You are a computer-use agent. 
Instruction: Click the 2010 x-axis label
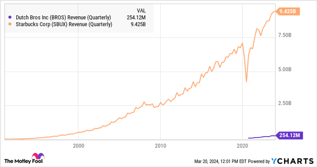coord(160,146)
